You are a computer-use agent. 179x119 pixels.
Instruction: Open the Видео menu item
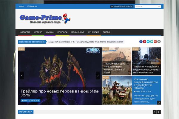coord(106,32)
